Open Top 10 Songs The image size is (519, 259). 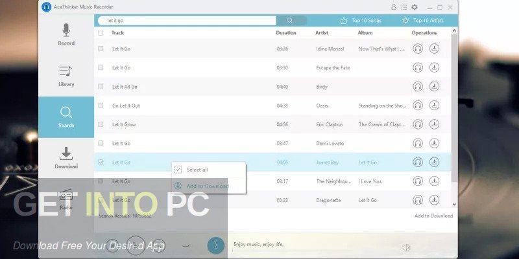tap(361, 21)
